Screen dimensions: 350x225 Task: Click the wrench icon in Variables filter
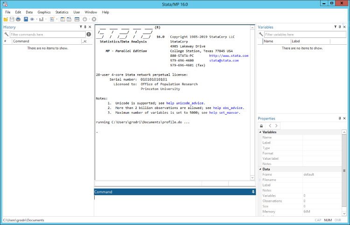261,34
